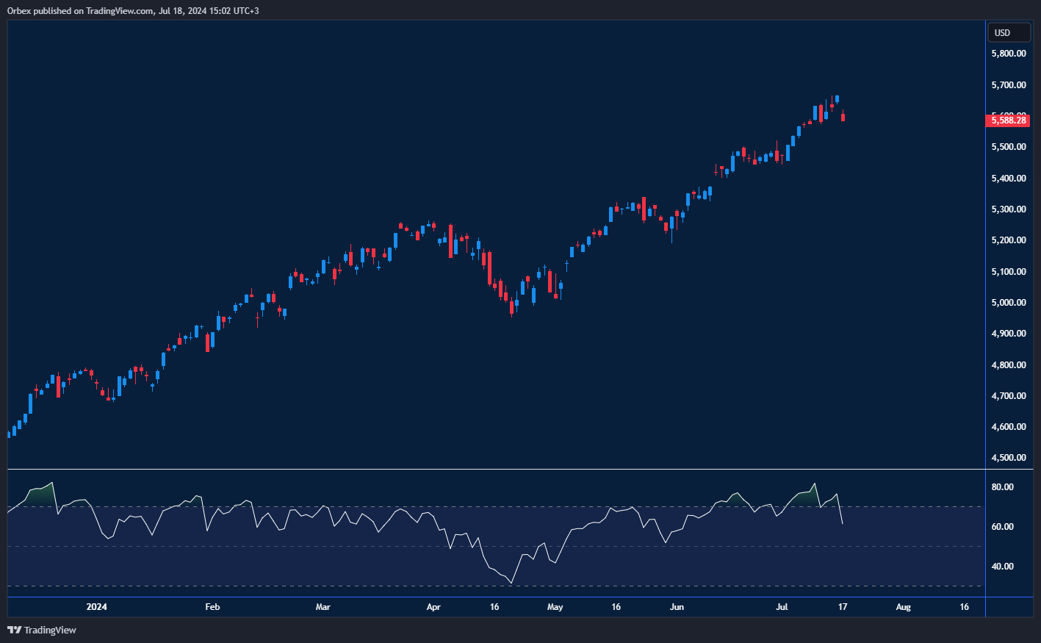1041x643 pixels.
Task: Click the 17 date label on the time axis
Action: tap(843, 607)
